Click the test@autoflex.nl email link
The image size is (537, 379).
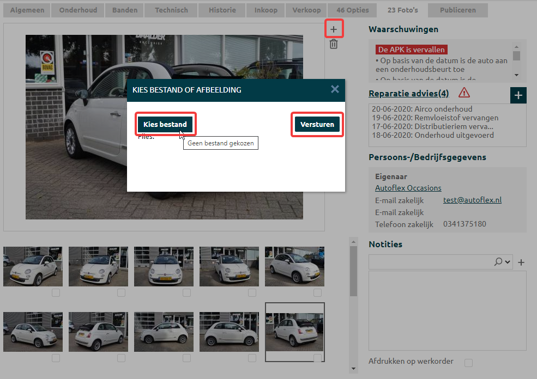472,200
